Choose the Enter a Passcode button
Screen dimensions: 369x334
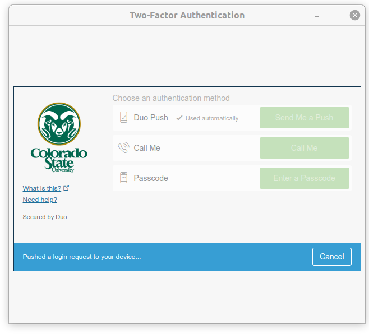(x=305, y=178)
